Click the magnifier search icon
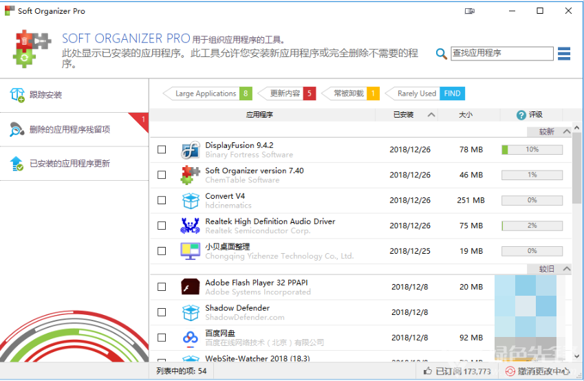This screenshot has width=584, height=381. point(442,54)
